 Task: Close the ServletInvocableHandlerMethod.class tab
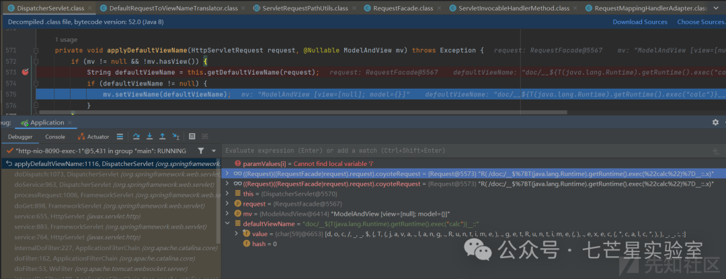[x=575, y=8]
